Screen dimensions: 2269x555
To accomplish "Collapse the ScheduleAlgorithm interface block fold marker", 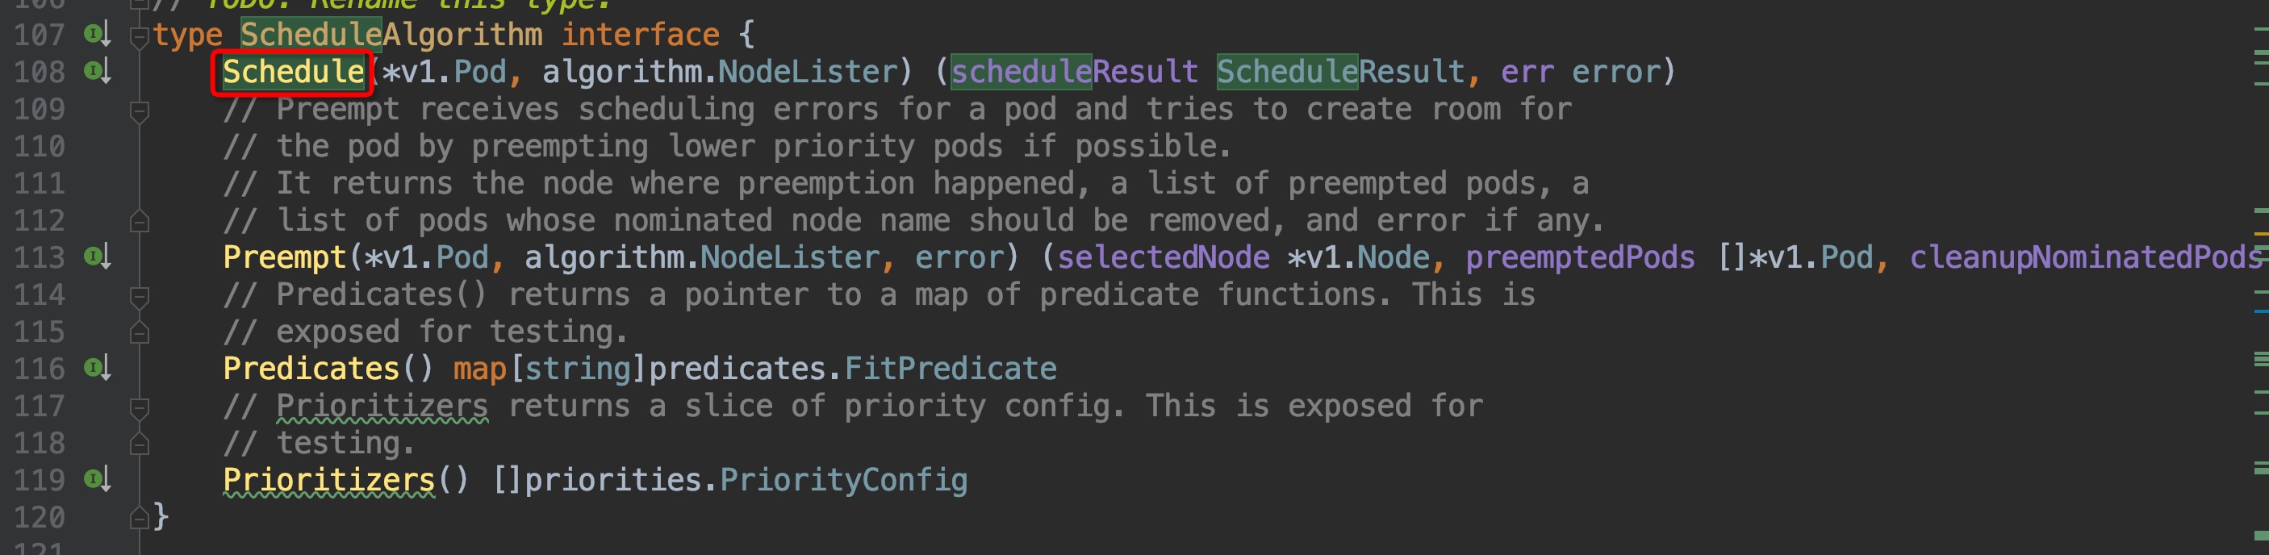I will pos(138,36).
